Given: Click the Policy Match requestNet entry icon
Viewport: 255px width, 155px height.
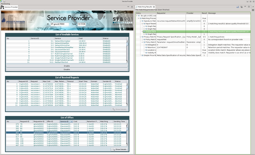Looking at the screenshot, I should (x=144, y=40).
